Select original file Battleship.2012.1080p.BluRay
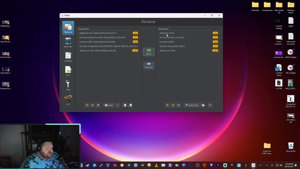 (108, 33)
